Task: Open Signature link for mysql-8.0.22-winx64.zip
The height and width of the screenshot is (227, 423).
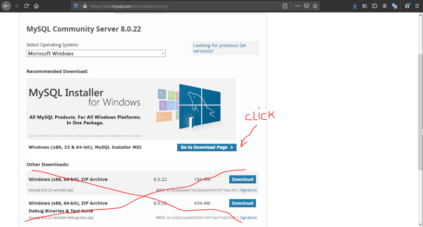Action: point(248,190)
